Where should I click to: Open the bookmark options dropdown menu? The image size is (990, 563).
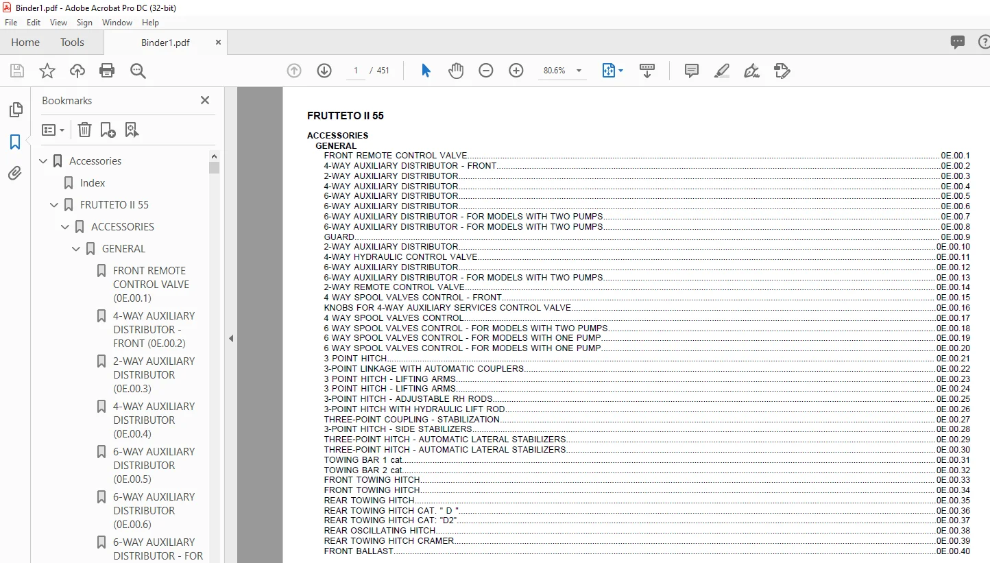point(53,130)
